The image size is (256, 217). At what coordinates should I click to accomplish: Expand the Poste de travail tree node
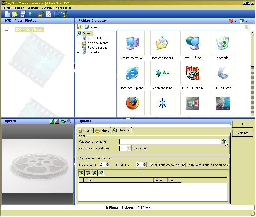point(78,38)
